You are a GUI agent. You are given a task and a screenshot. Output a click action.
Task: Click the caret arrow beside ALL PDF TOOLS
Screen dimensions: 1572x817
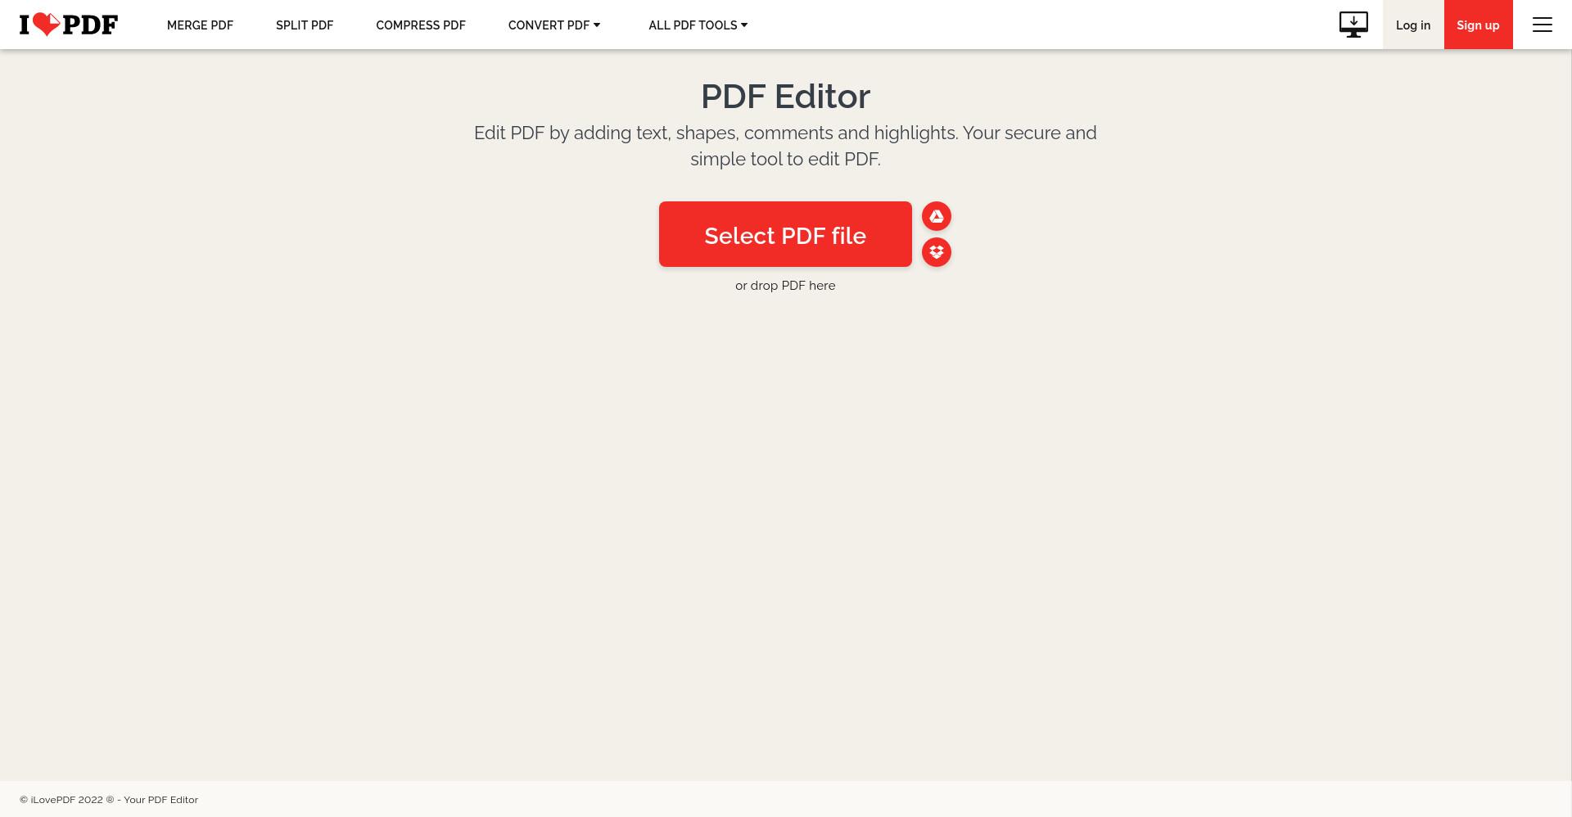(744, 25)
